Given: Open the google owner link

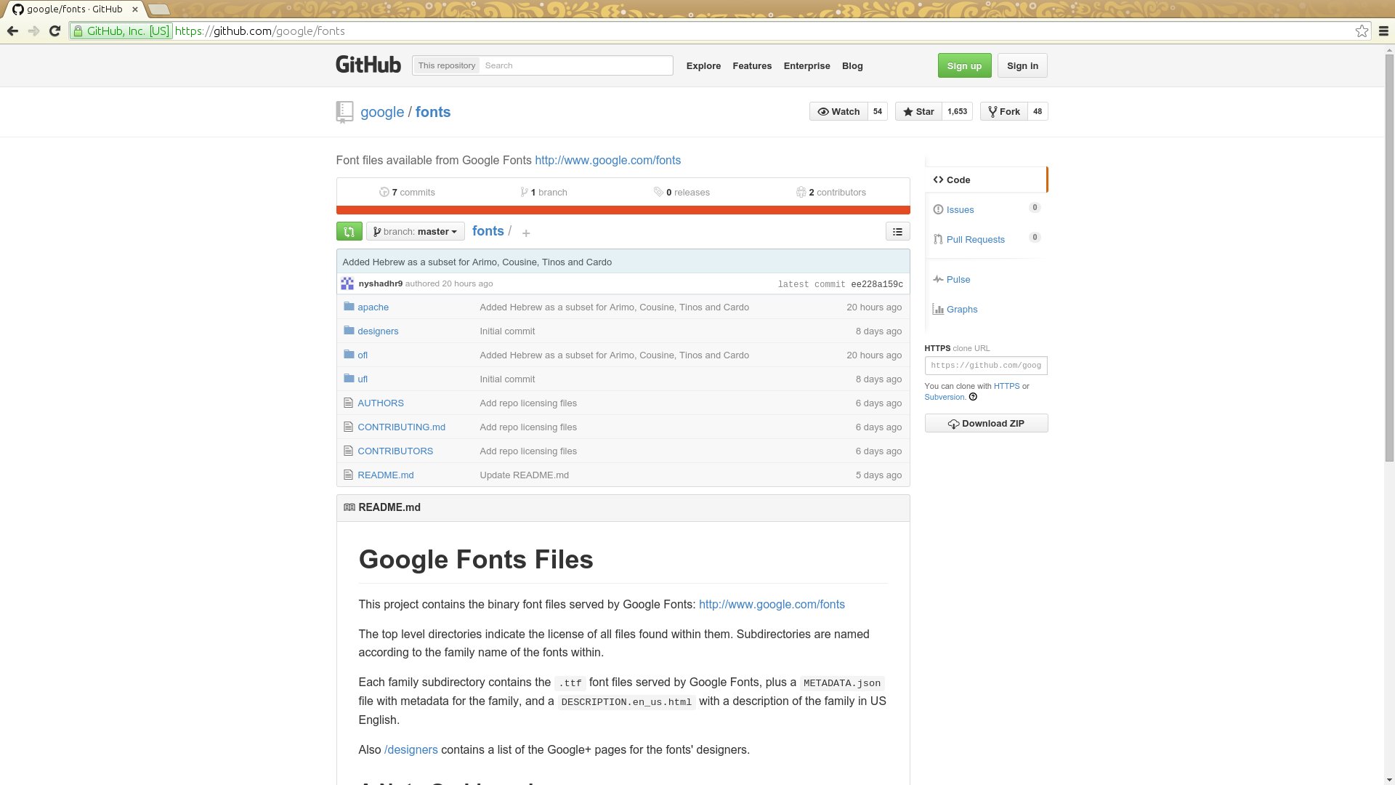Looking at the screenshot, I should coord(382,112).
